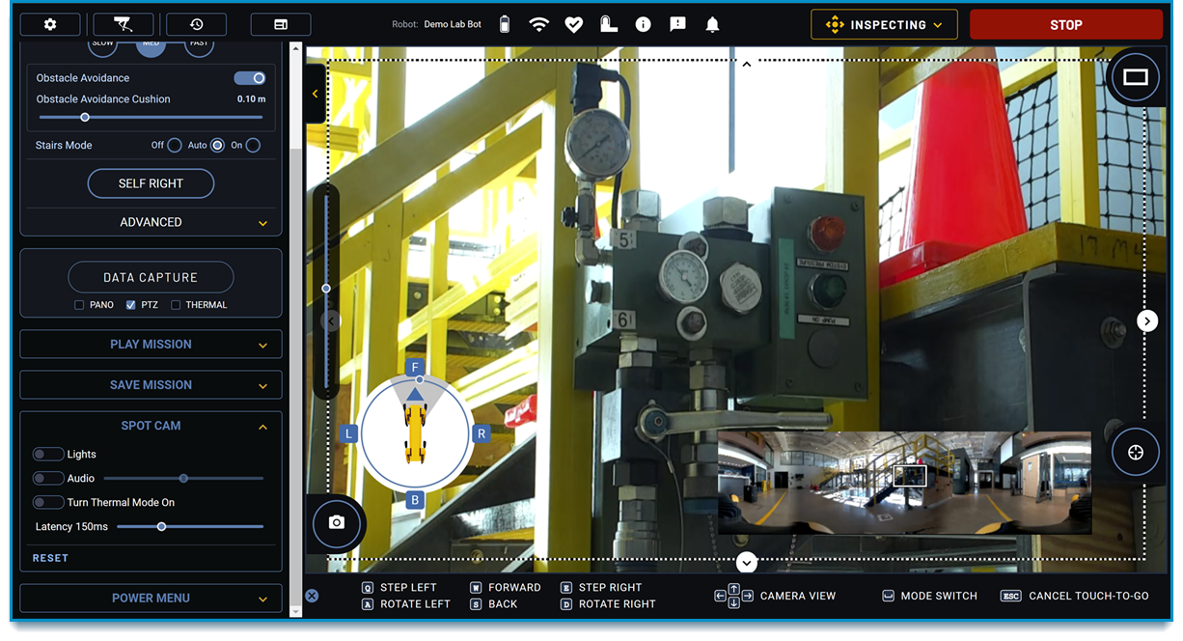Open the INSPECTING mode selector
The width and height of the screenshot is (1183, 641).
[883, 24]
